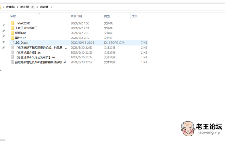This screenshot has height=141, width=225.
Task: Toggle the sort arrow above 名称
Action: coord(39,14)
